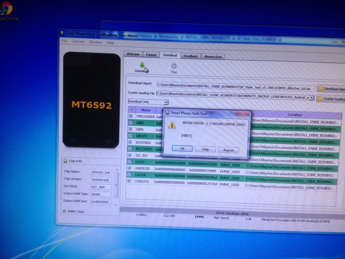Uncheck the LOGO checkbox
345x259 pixels.
pyautogui.click(x=130, y=162)
